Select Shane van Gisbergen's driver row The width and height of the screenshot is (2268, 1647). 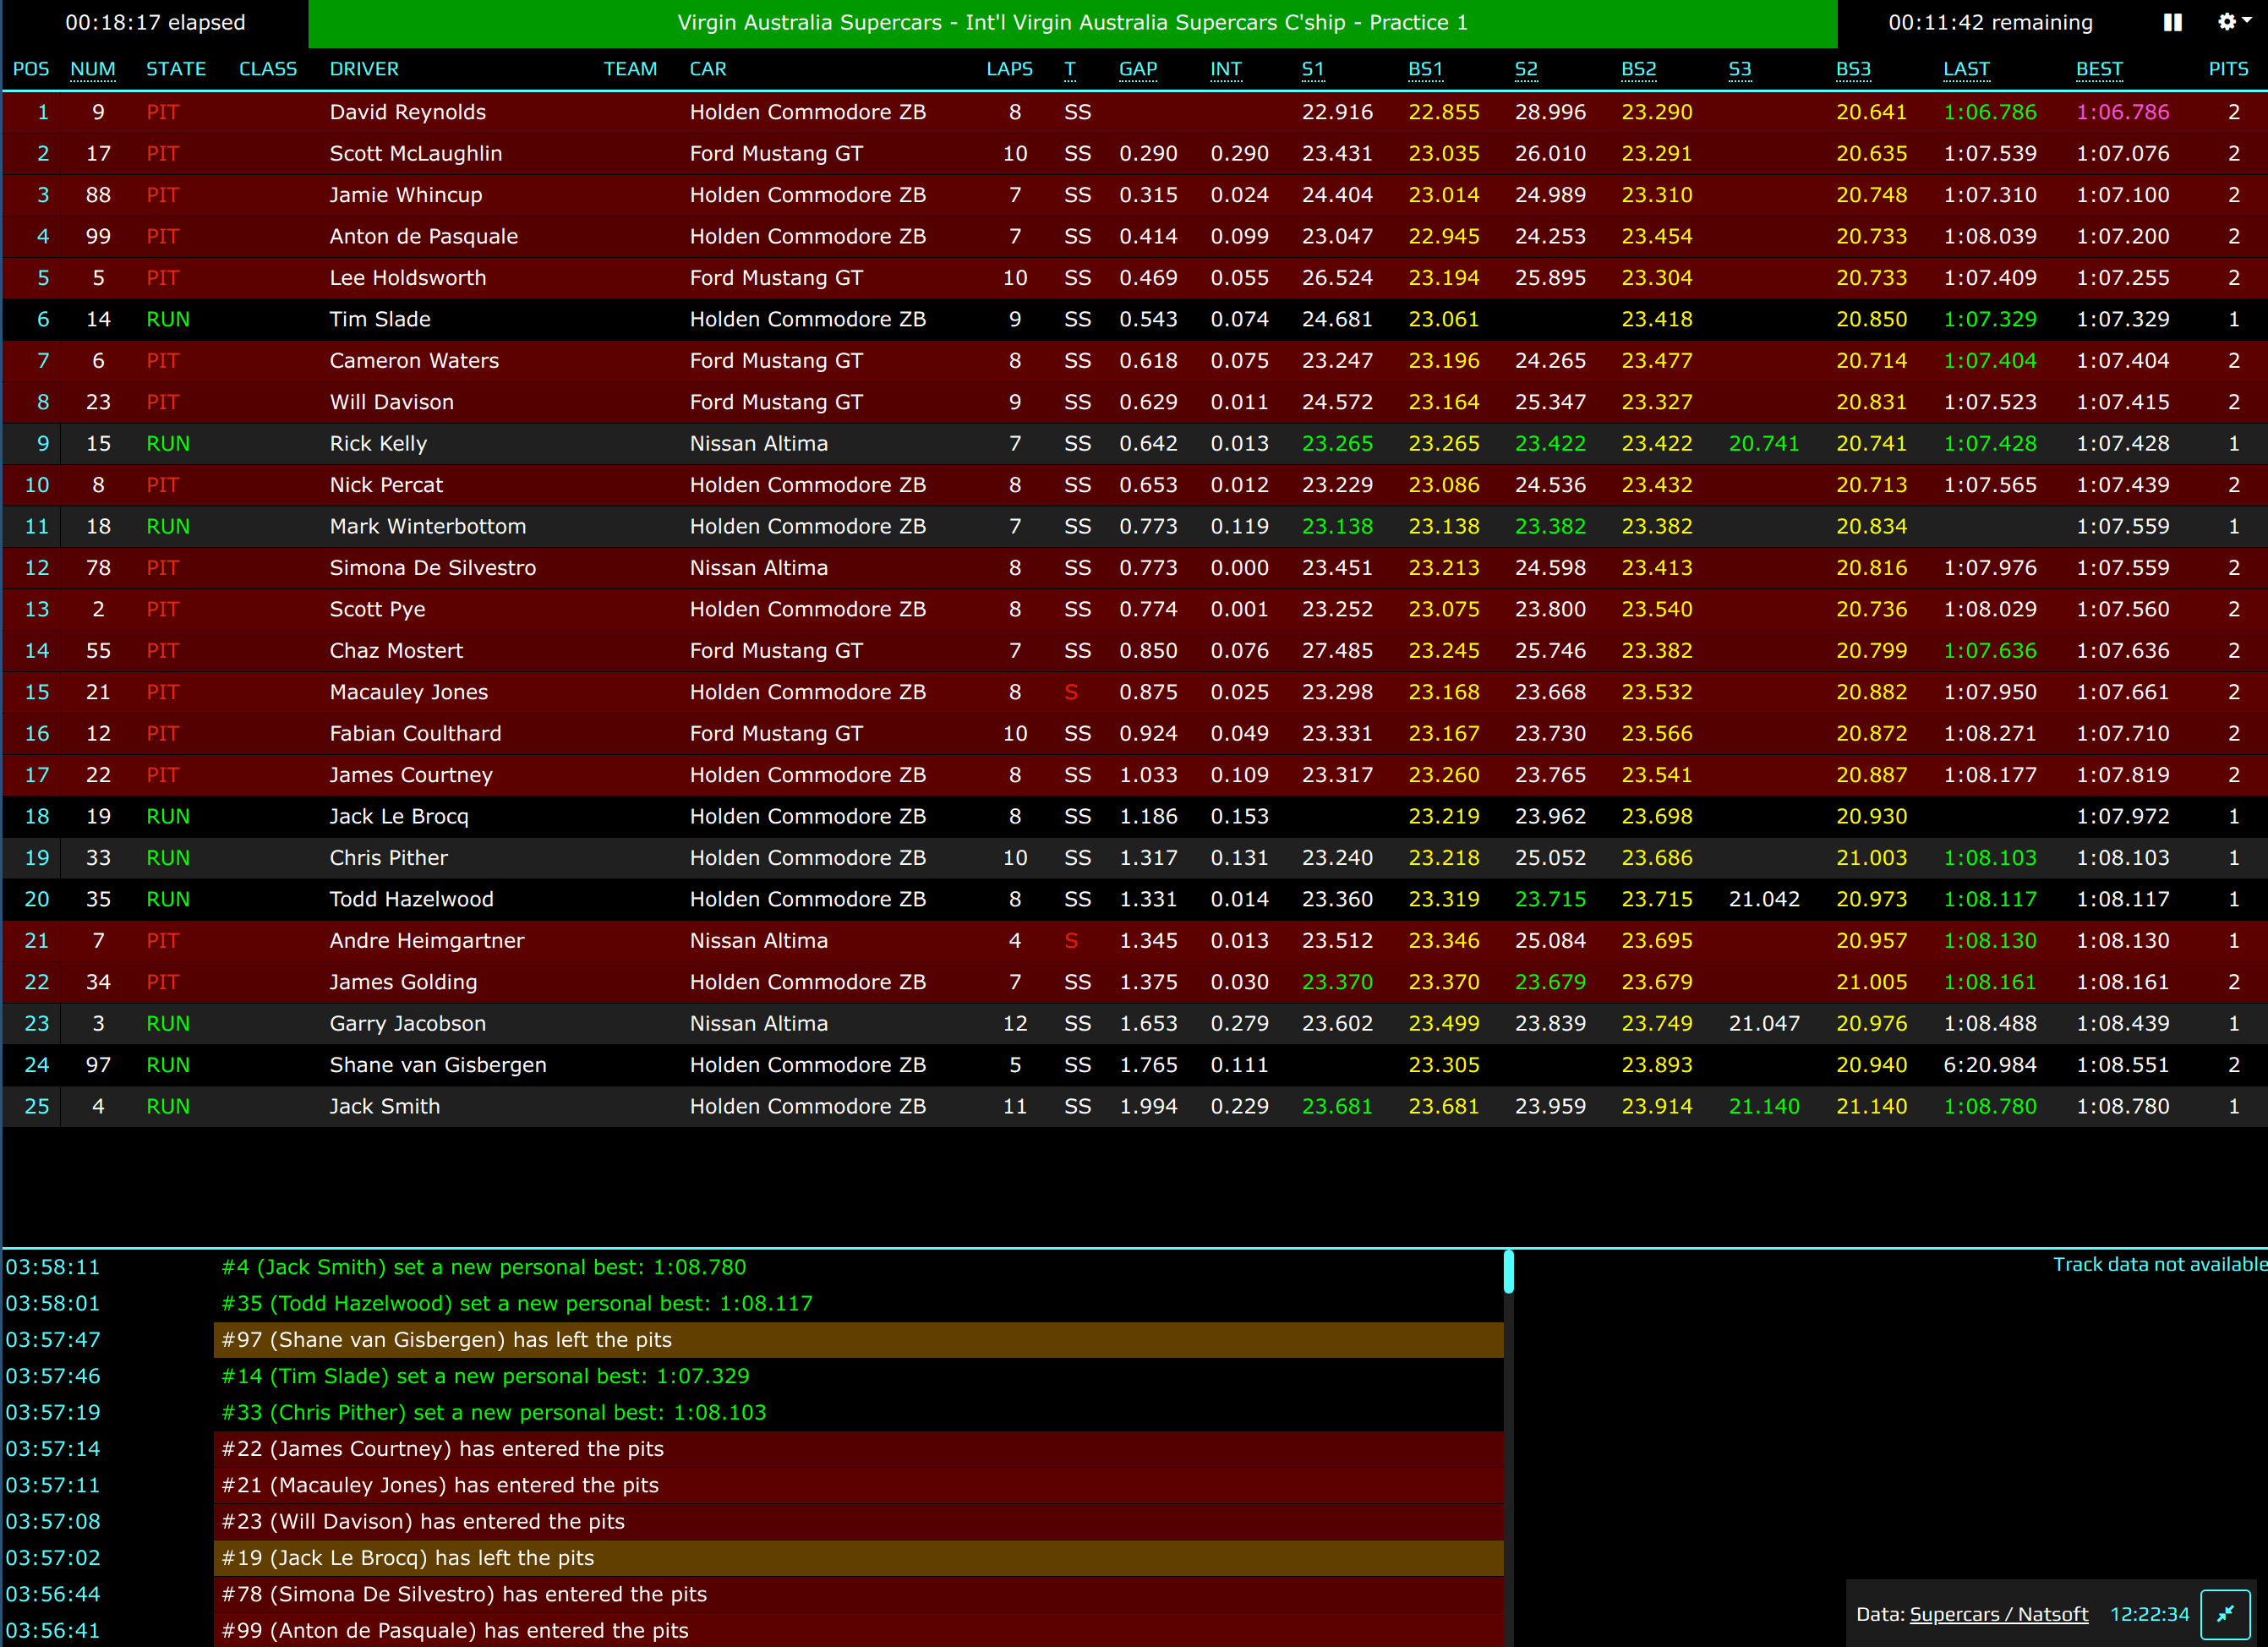[x=437, y=1065]
